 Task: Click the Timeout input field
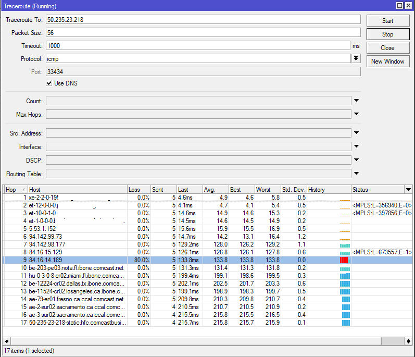click(x=198, y=45)
